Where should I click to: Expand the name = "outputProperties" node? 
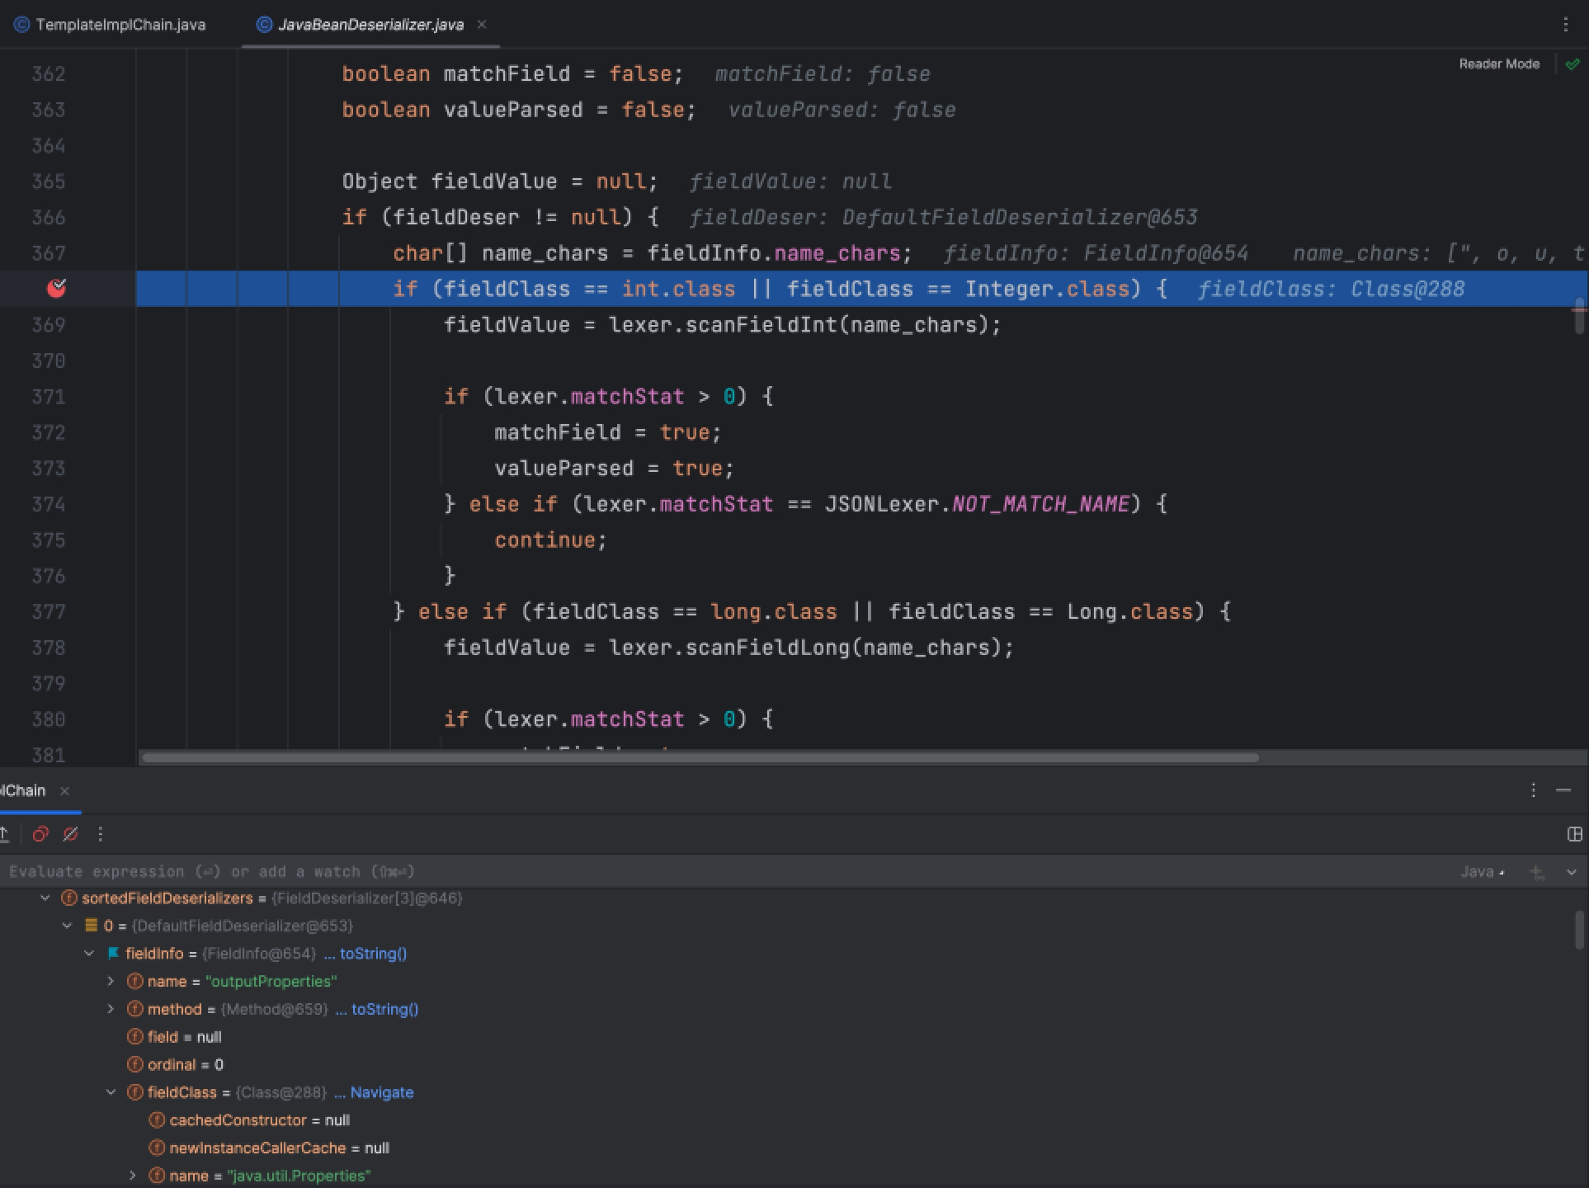pos(111,981)
